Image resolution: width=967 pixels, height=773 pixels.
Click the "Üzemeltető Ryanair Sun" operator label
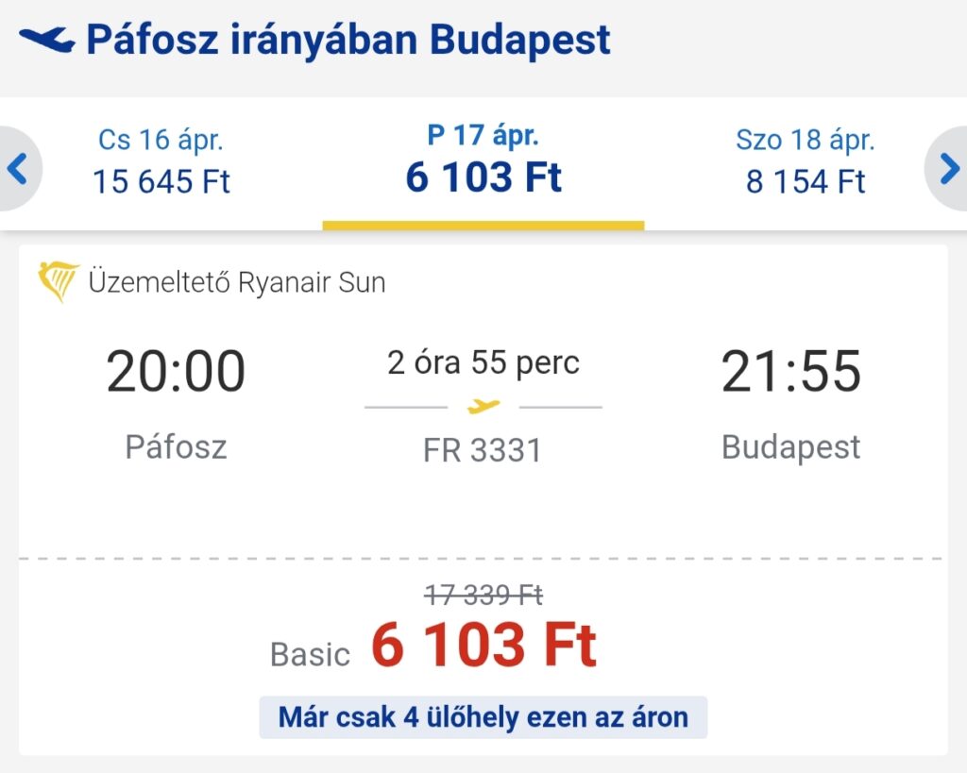click(237, 282)
